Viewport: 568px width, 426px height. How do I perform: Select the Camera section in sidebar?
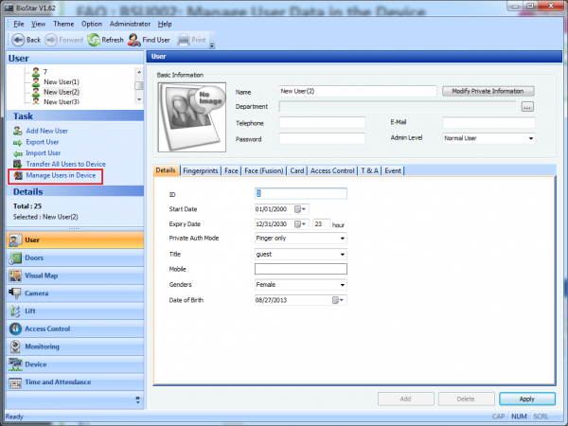click(38, 293)
